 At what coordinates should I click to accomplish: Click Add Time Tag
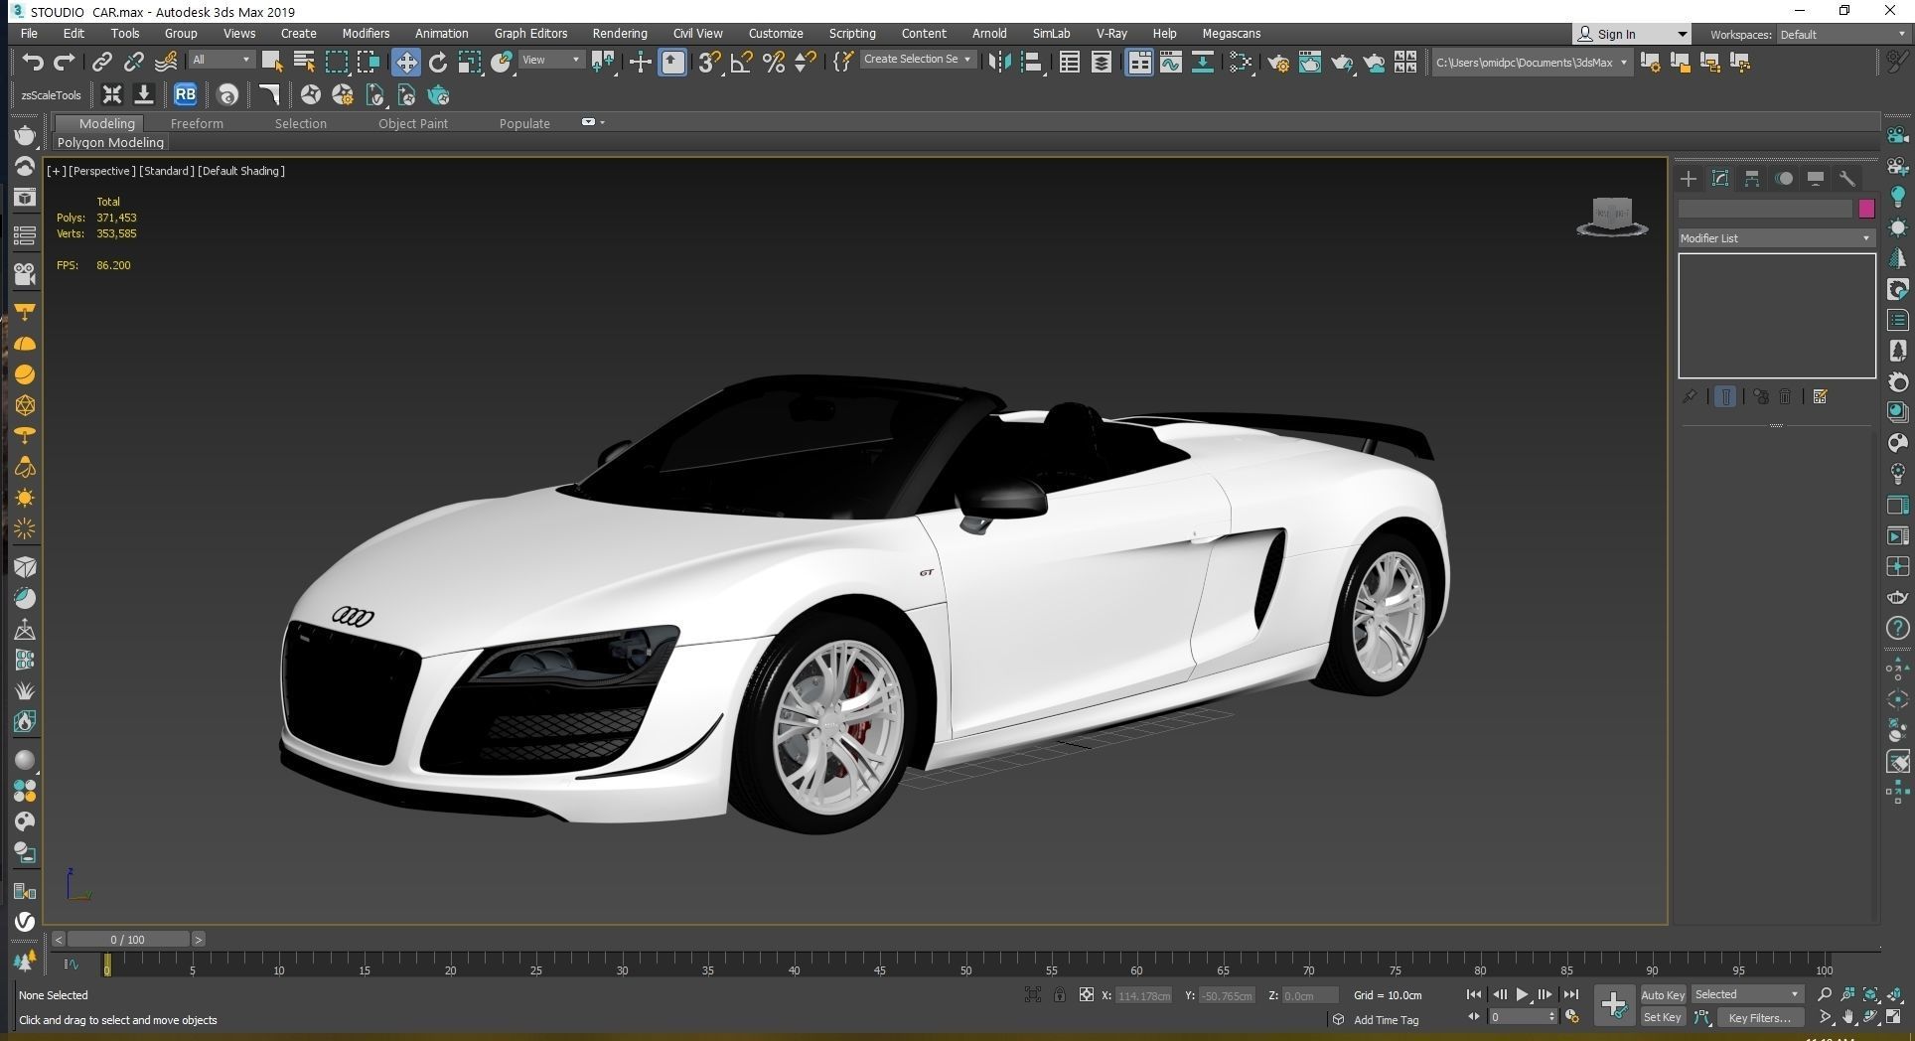click(x=1386, y=1020)
